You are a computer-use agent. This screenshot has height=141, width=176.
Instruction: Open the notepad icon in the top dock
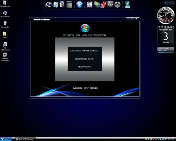[55, 5]
